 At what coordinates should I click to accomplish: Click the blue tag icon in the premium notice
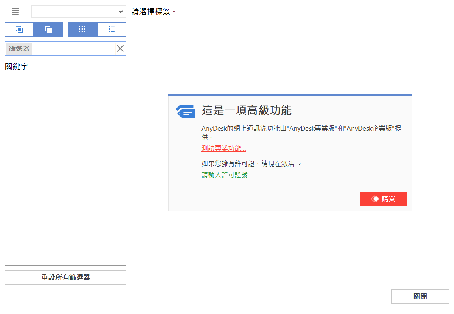[185, 111]
